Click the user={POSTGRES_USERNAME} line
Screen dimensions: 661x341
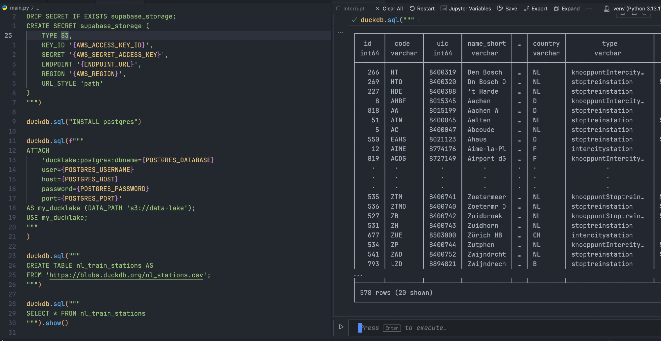88,170
